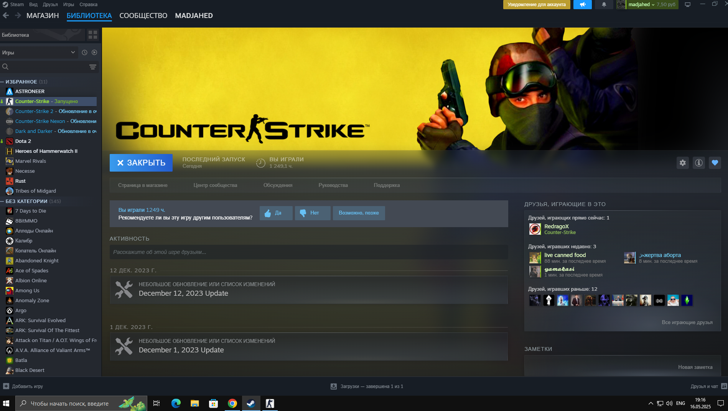Click thumbs up Да recommendation button
The width and height of the screenshot is (728, 411).
click(x=276, y=213)
